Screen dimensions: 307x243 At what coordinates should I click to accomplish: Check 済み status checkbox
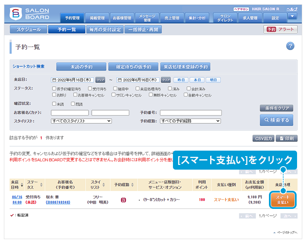coord(170,88)
